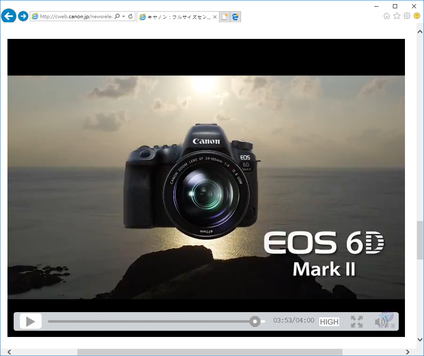Enter fullscreen video mode
424x356 pixels.
click(357, 322)
